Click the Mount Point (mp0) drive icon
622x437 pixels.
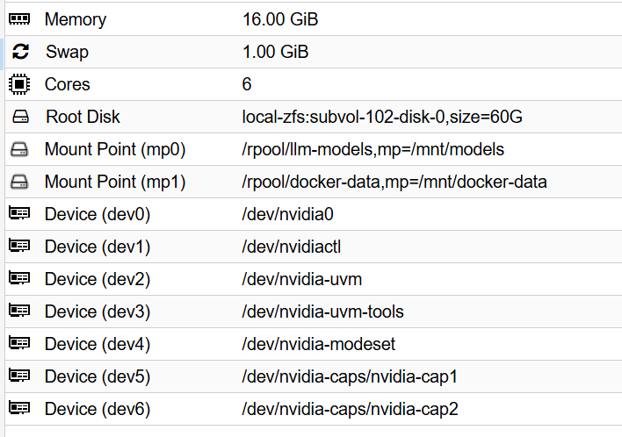19,149
